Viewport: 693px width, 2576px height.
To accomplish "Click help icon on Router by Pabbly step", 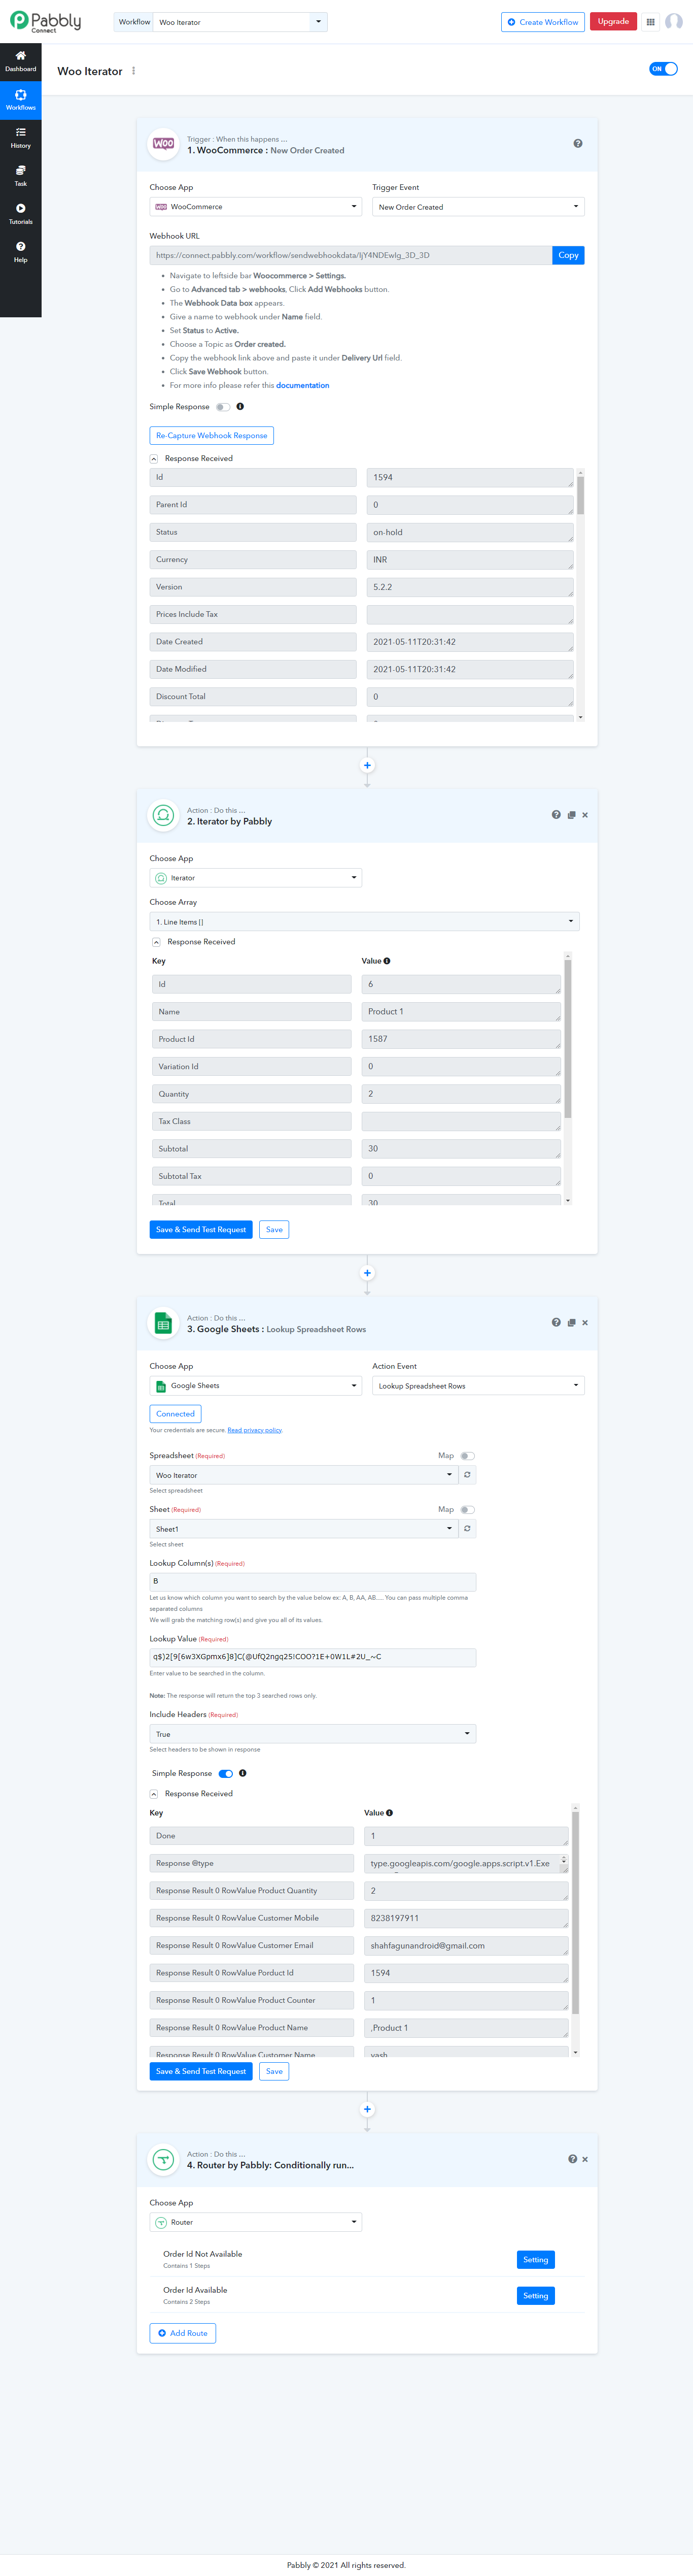I will (572, 2159).
